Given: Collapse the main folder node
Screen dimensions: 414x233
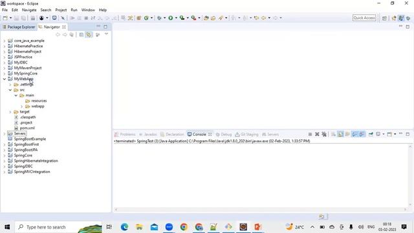Looking at the screenshot, I should 16,95.
